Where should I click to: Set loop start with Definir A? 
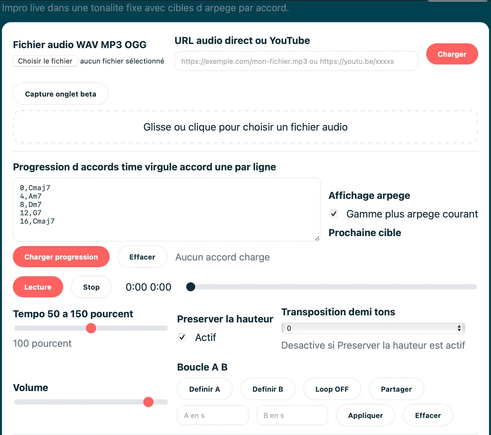[x=204, y=389]
